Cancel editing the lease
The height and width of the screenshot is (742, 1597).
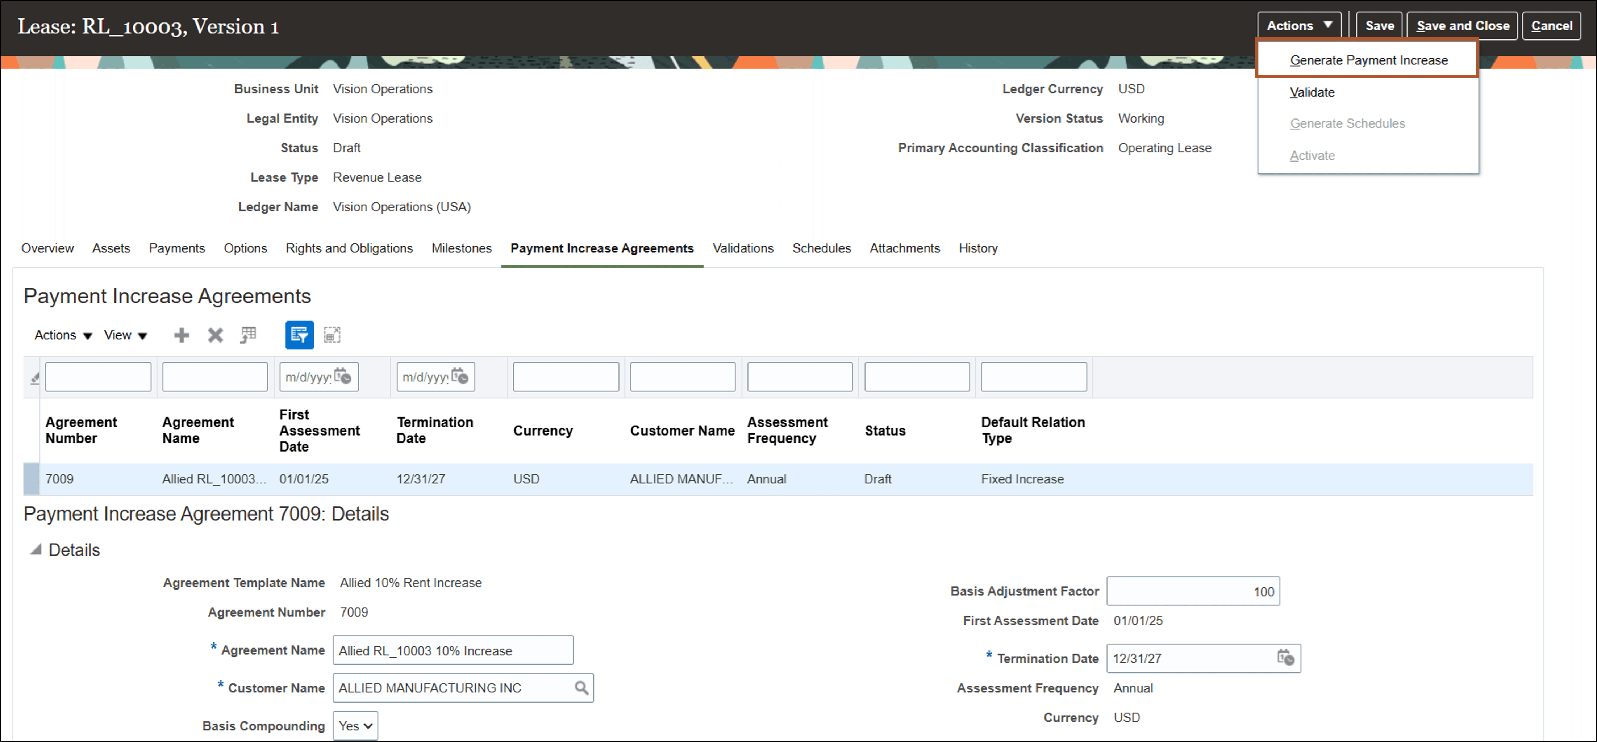(x=1551, y=25)
